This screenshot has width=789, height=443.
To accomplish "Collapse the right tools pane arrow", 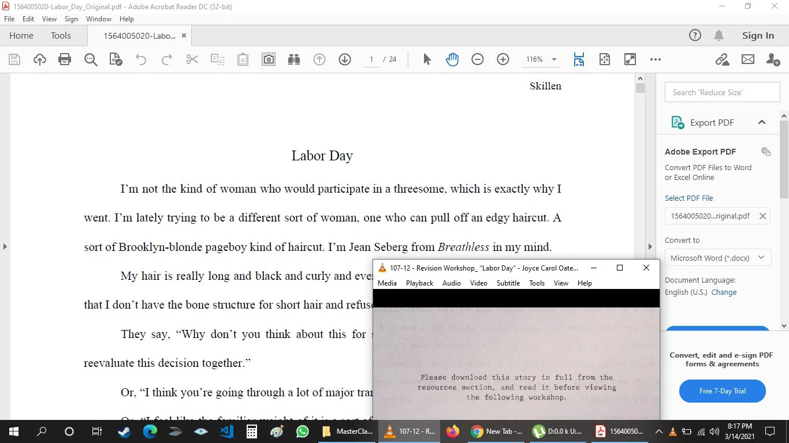I will point(650,246).
